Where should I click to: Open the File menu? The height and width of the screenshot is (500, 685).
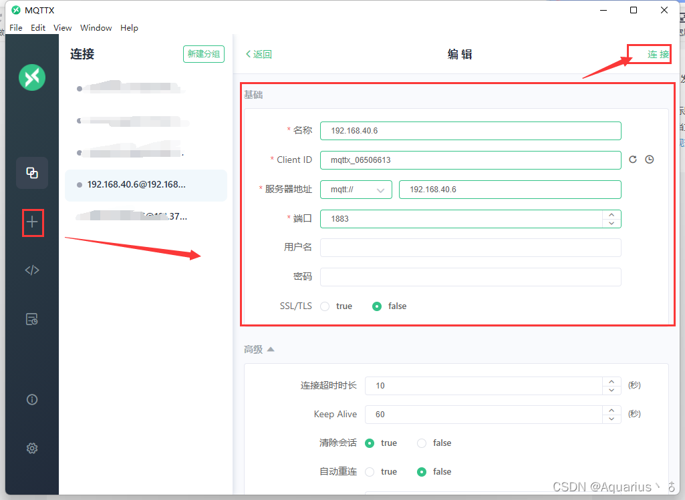[x=16, y=28]
